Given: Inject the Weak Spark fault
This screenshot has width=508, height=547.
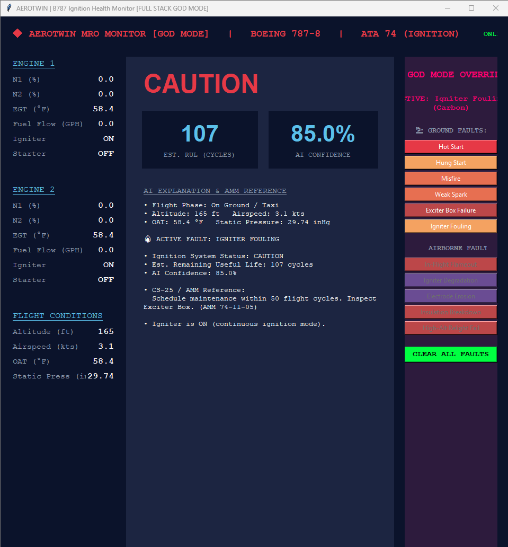Looking at the screenshot, I should 450,195.
